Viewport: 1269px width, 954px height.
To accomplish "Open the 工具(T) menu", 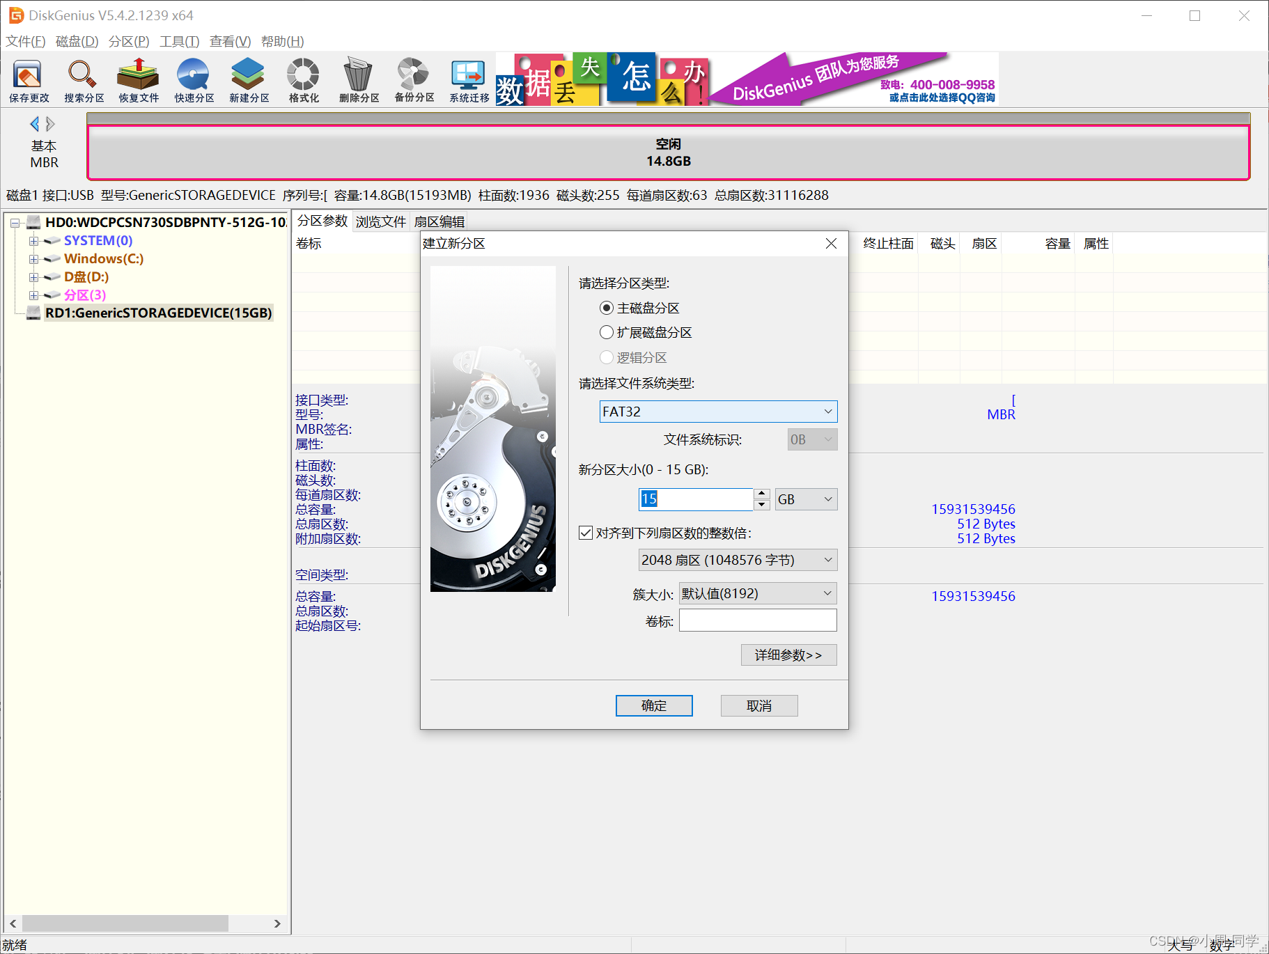I will [180, 41].
